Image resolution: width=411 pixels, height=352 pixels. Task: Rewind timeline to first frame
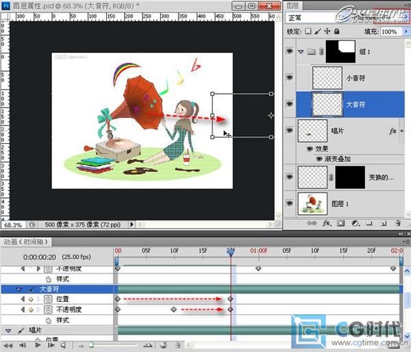8,345
